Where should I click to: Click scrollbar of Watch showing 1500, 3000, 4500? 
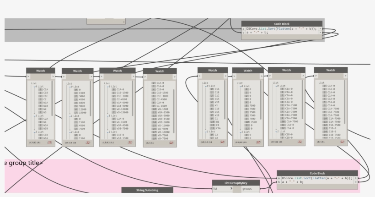point(91,99)
